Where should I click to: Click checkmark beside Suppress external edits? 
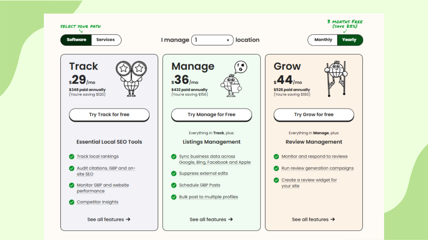click(x=174, y=173)
